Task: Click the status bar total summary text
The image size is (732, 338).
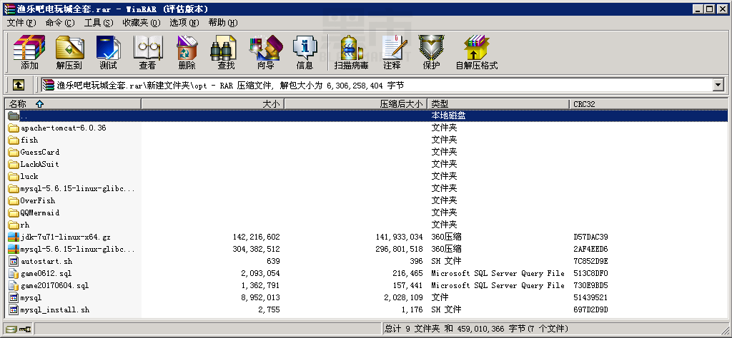Action: (476, 329)
